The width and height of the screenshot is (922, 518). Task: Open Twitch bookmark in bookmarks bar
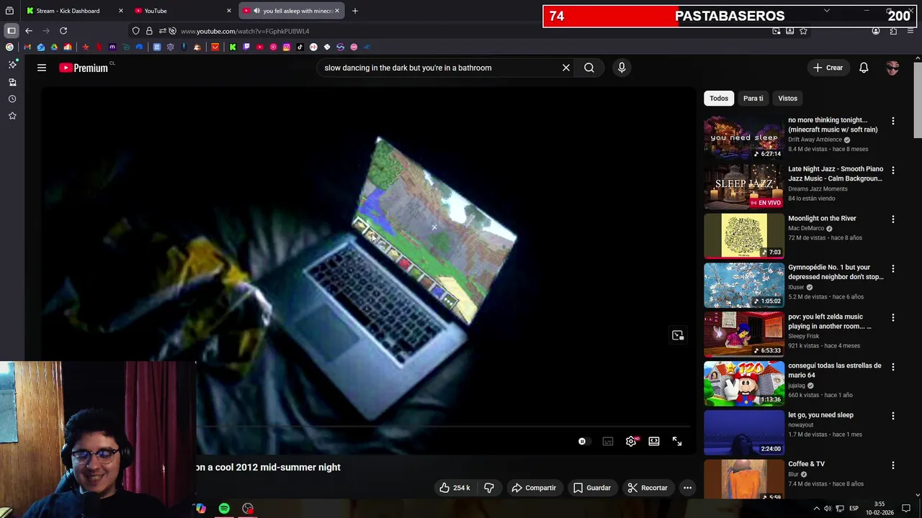246,47
